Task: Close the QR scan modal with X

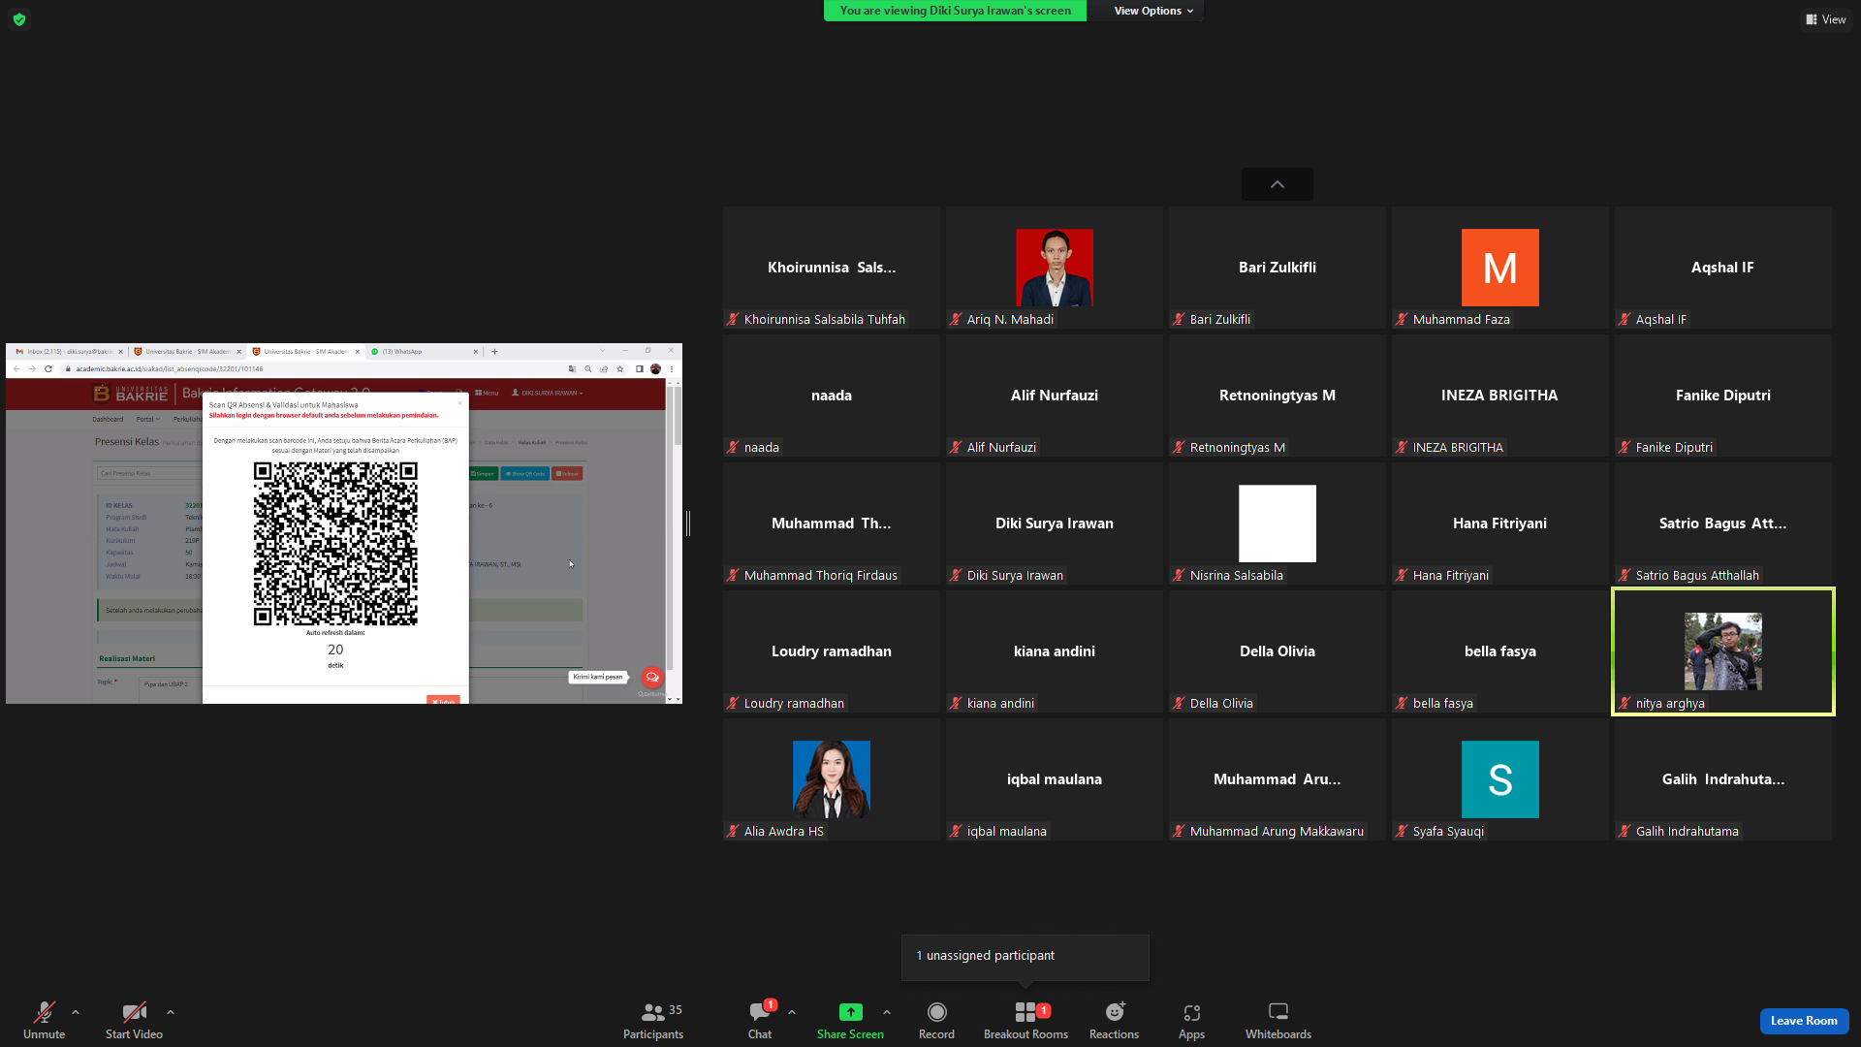Action: [x=459, y=403]
